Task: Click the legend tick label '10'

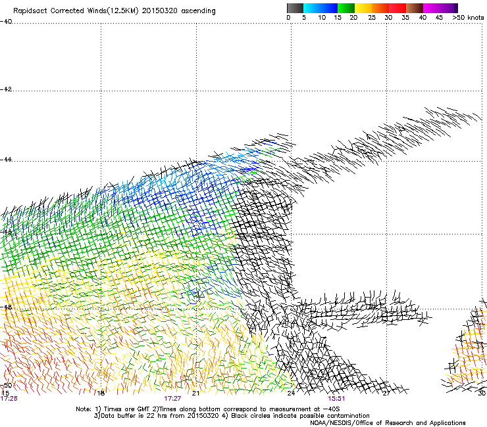Action: click(x=322, y=18)
